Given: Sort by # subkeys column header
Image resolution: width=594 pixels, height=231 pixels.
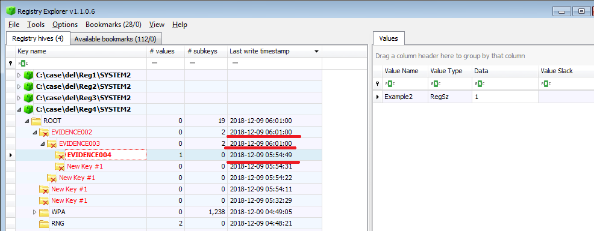Looking at the screenshot, I should point(205,52).
